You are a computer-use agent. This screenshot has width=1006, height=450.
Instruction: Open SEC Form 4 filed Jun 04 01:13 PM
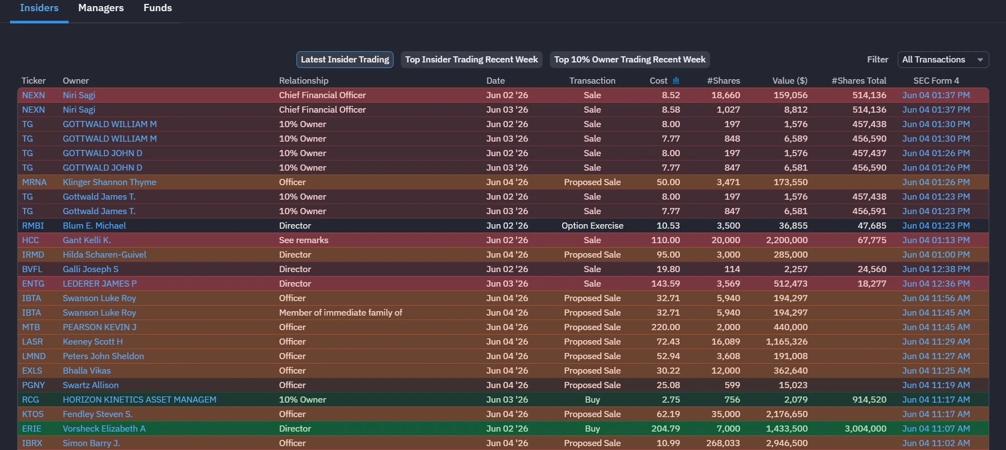click(x=936, y=240)
